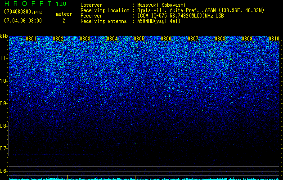Click the meteor echo spot between 0308 and 0309
283x180 pixels.
[234, 144]
